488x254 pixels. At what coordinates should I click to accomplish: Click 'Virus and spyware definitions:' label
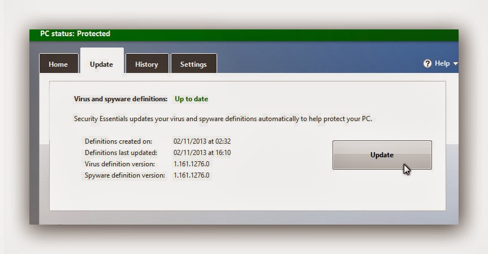coord(121,99)
